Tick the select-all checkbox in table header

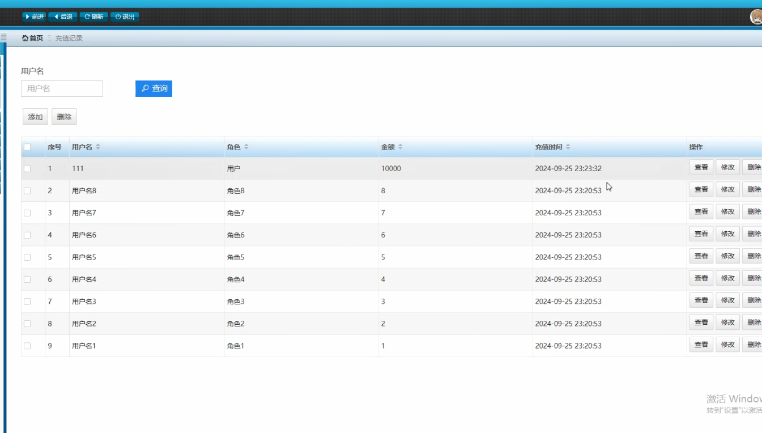27,147
